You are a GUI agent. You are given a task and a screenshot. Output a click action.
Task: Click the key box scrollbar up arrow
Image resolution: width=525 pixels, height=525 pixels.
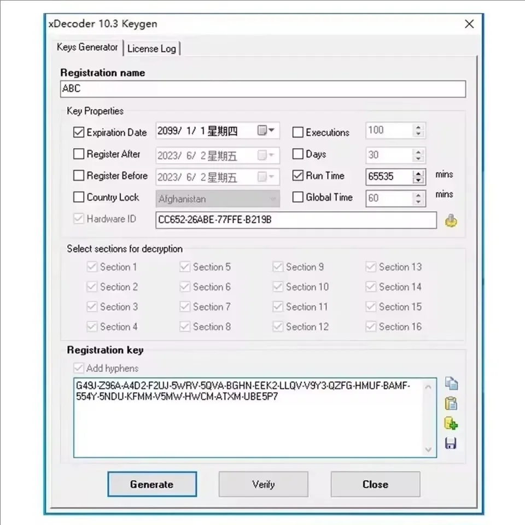[428, 387]
